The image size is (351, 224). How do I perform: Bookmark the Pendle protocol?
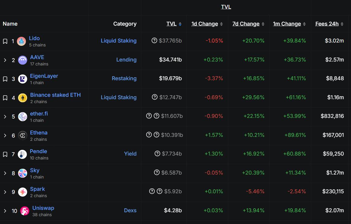coord(5,154)
